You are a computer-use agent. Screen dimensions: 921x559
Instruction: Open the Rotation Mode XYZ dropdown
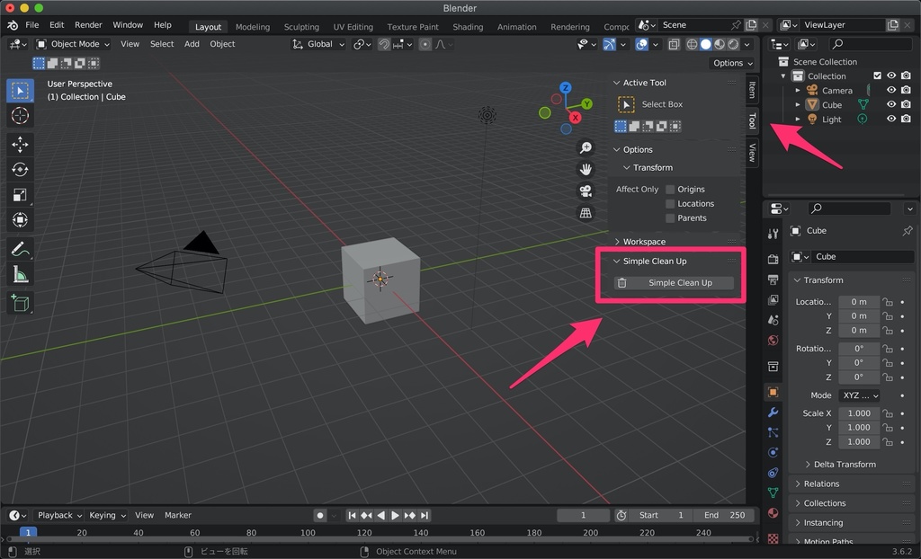[x=859, y=395]
